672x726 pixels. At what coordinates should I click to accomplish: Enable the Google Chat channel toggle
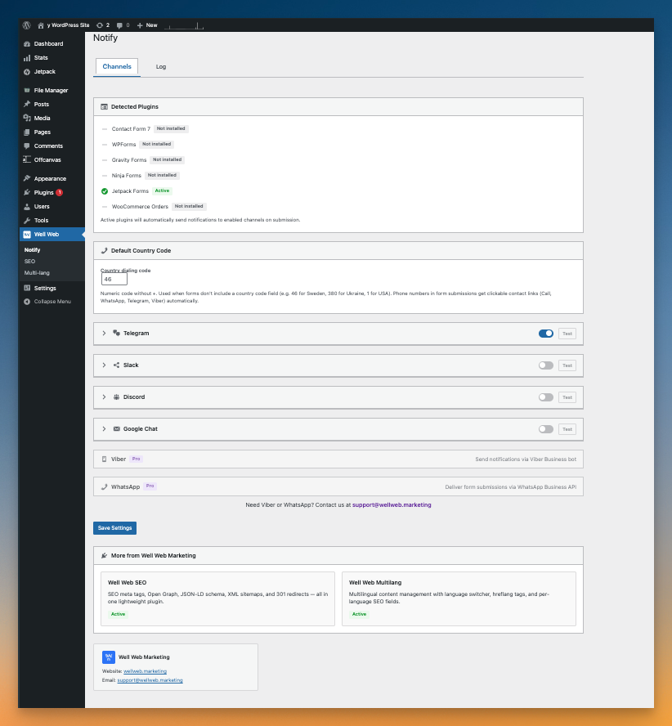click(546, 429)
